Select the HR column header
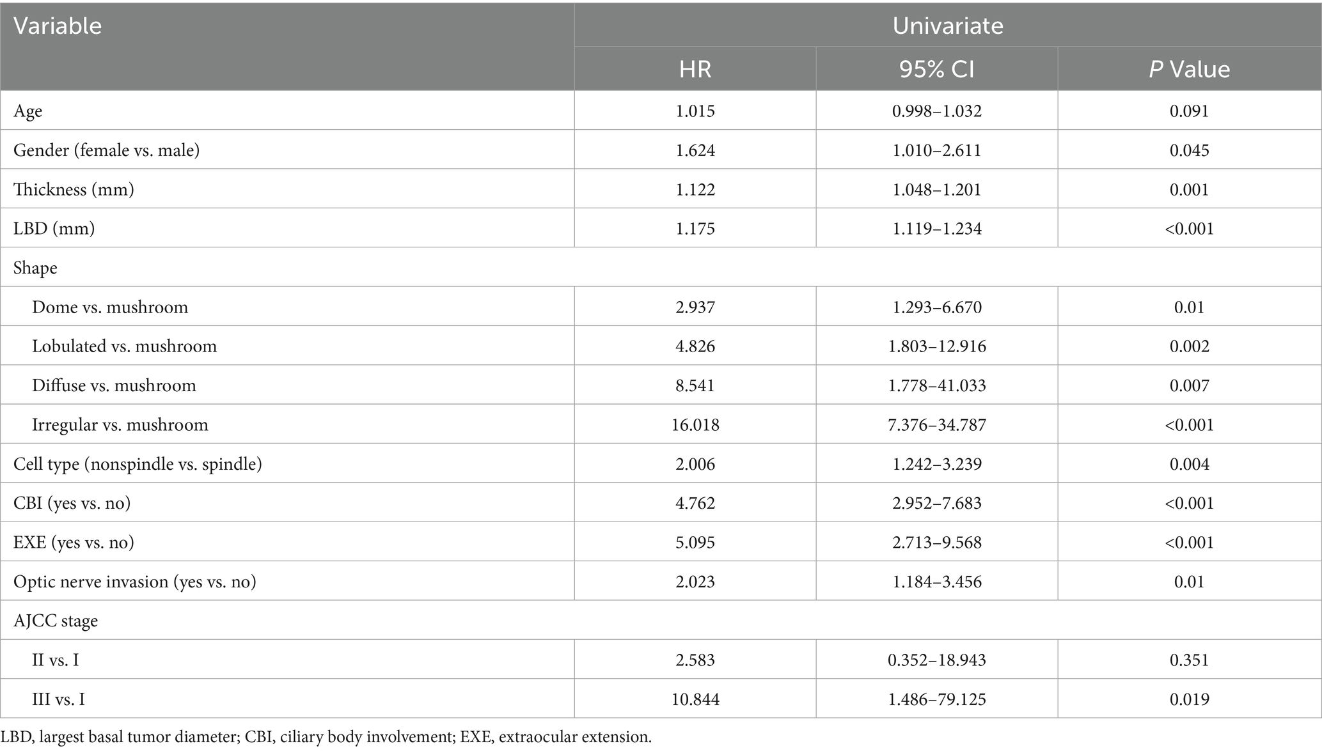1322x751 pixels. (x=695, y=69)
